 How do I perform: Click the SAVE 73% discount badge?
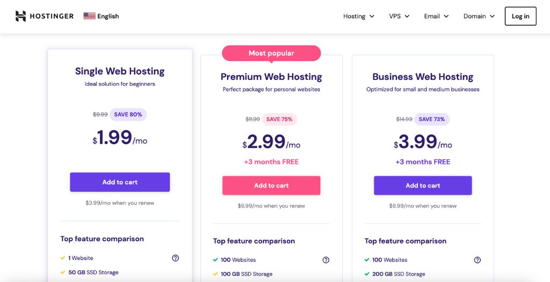[x=431, y=119]
